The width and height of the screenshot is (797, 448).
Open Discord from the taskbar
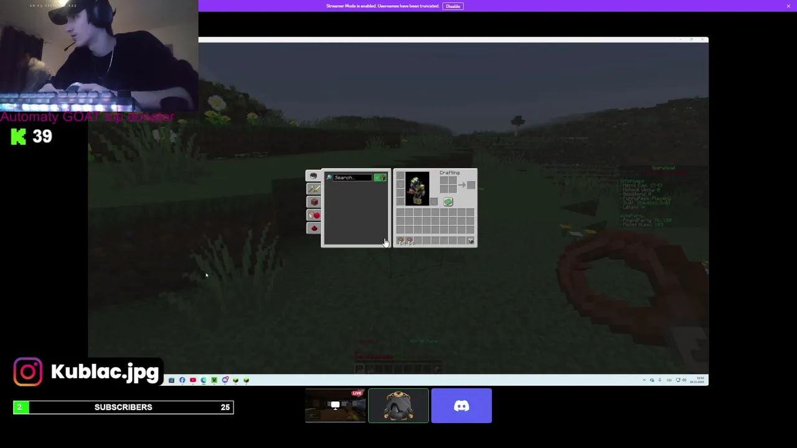pos(225,380)
